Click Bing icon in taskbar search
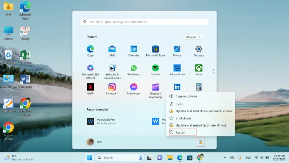 point(141,158)
